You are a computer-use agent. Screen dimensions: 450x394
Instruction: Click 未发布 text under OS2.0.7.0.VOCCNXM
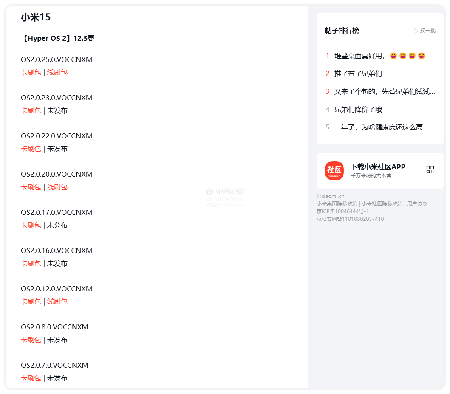click(x=57, y=378)
